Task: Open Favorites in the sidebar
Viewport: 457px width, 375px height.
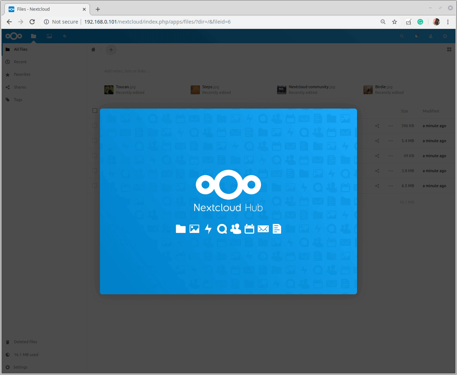Action: [22, 74]
